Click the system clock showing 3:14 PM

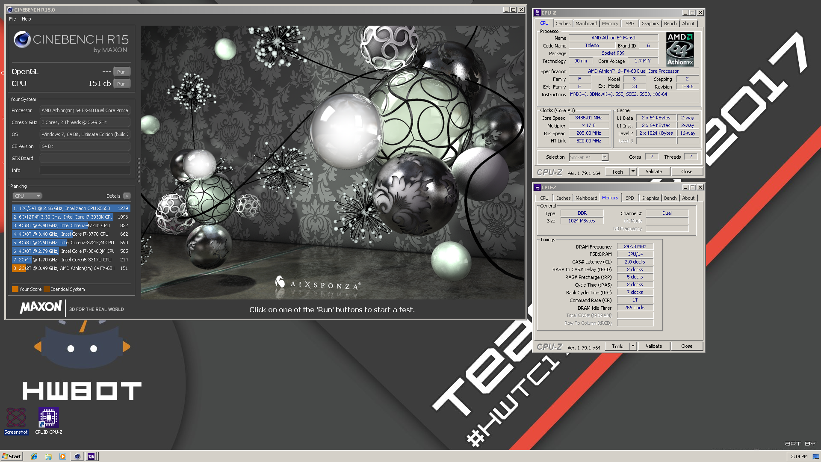pos(799,456)
